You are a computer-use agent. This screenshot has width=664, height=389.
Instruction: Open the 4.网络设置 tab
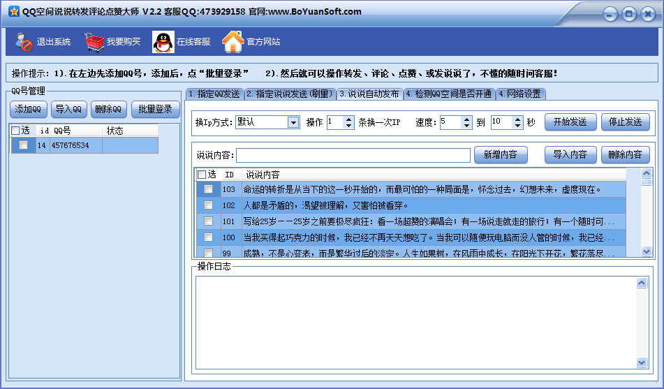click(520, 94)
